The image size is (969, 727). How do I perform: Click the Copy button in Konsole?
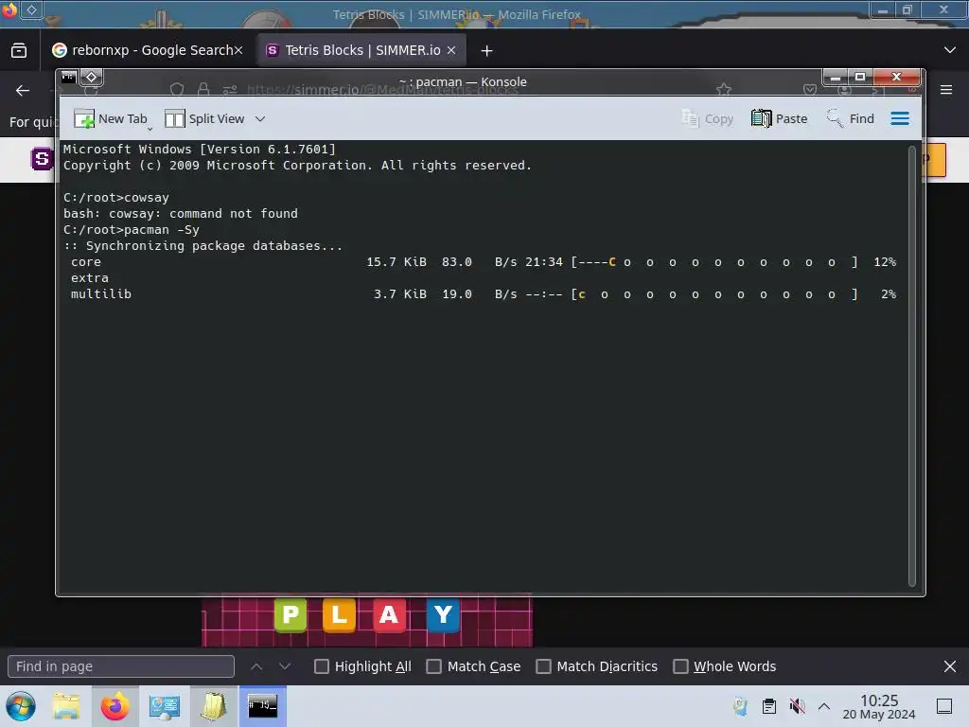[707, 118]
